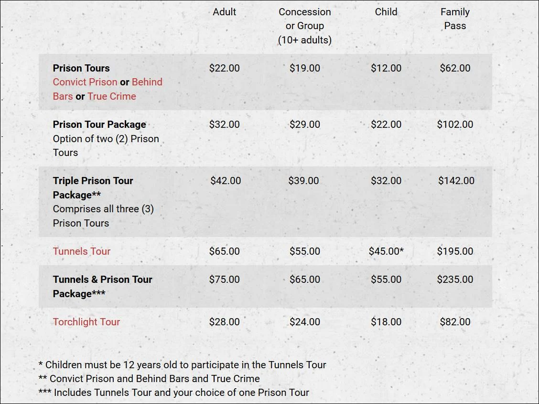Click the footnote starting with three asterisks
Viewport: 539px width, 404px height.
tap(174, 393)
